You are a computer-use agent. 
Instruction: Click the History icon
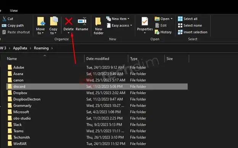click(157, 32)
